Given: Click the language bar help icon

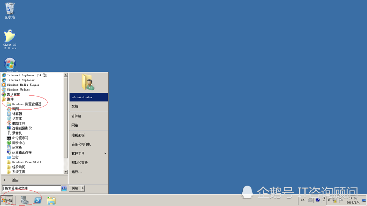Looking at the screenshot, I should coord(317,200).
